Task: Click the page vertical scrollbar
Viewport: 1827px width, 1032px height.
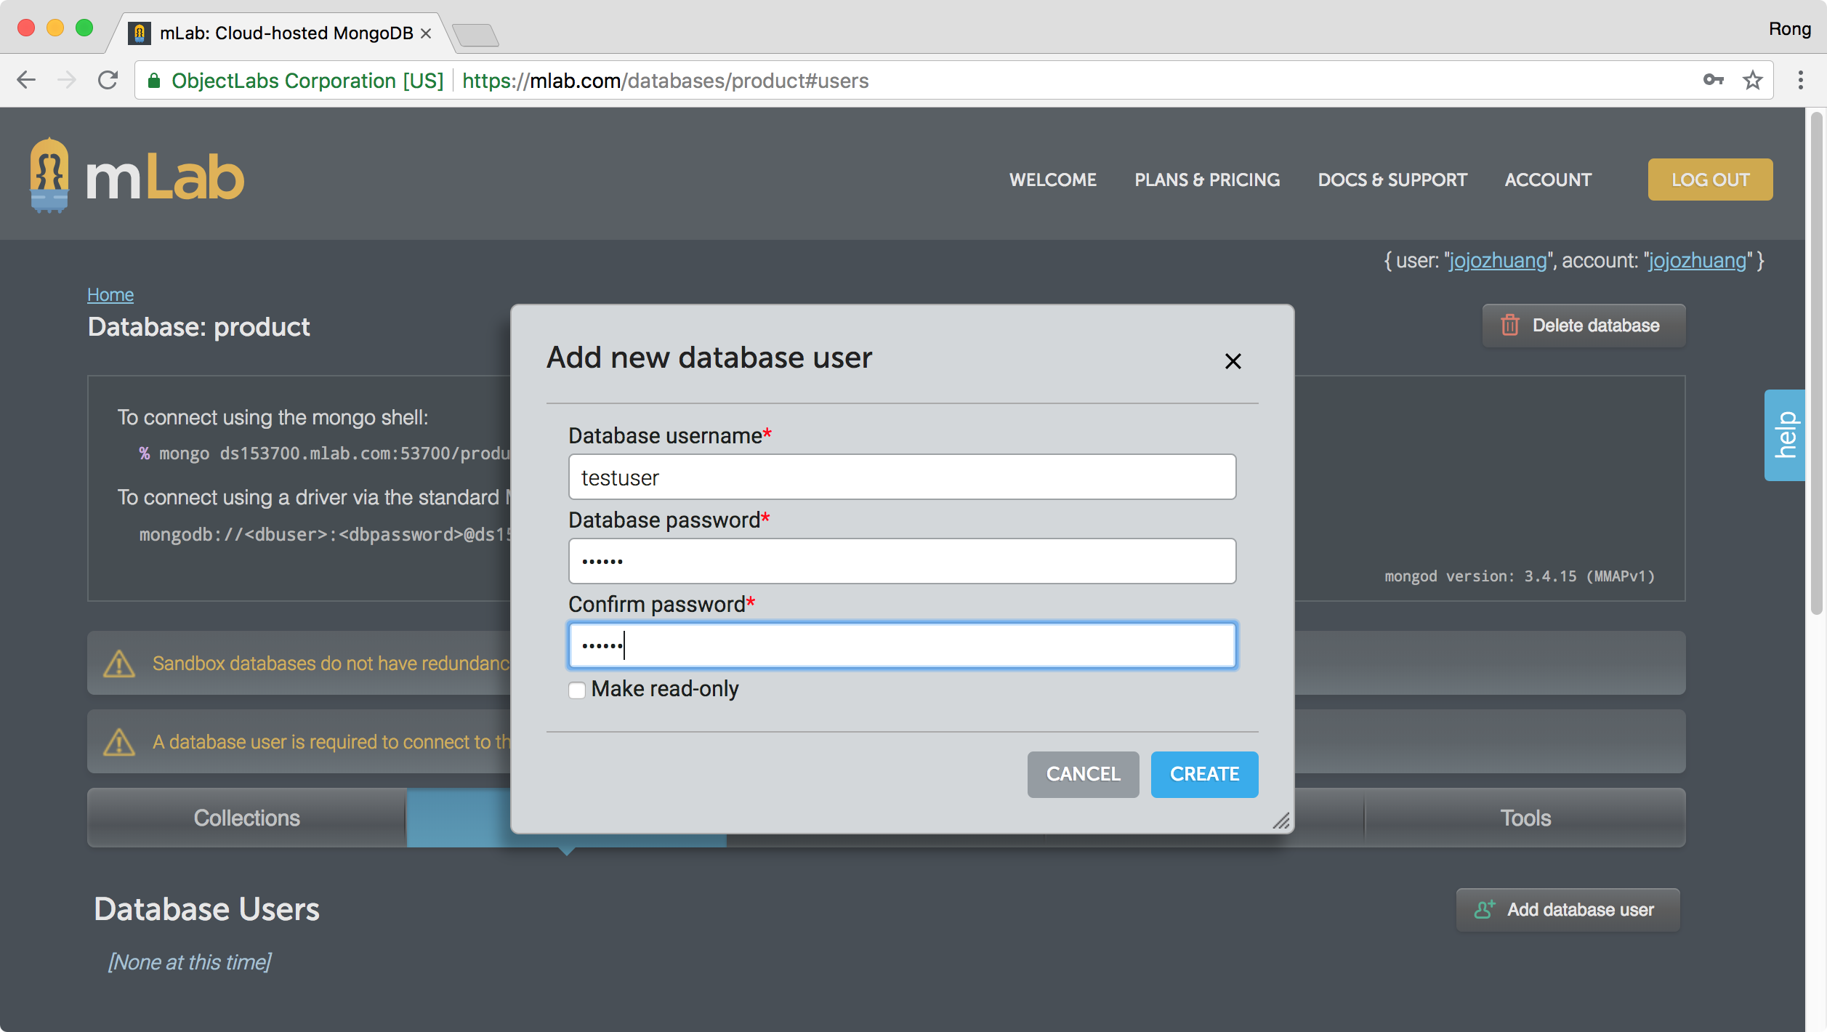Action: coord(1816,363)
